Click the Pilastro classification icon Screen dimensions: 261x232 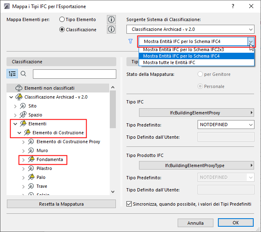coord(31,169)
